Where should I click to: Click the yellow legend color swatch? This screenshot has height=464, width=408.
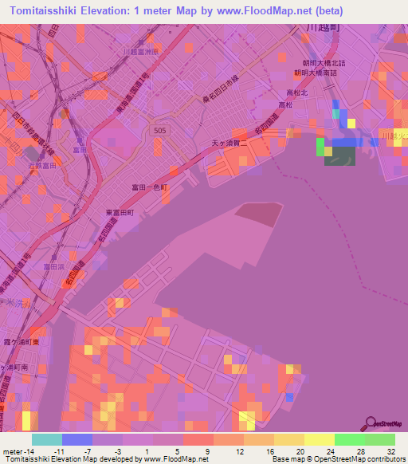[x=320, y=439]
